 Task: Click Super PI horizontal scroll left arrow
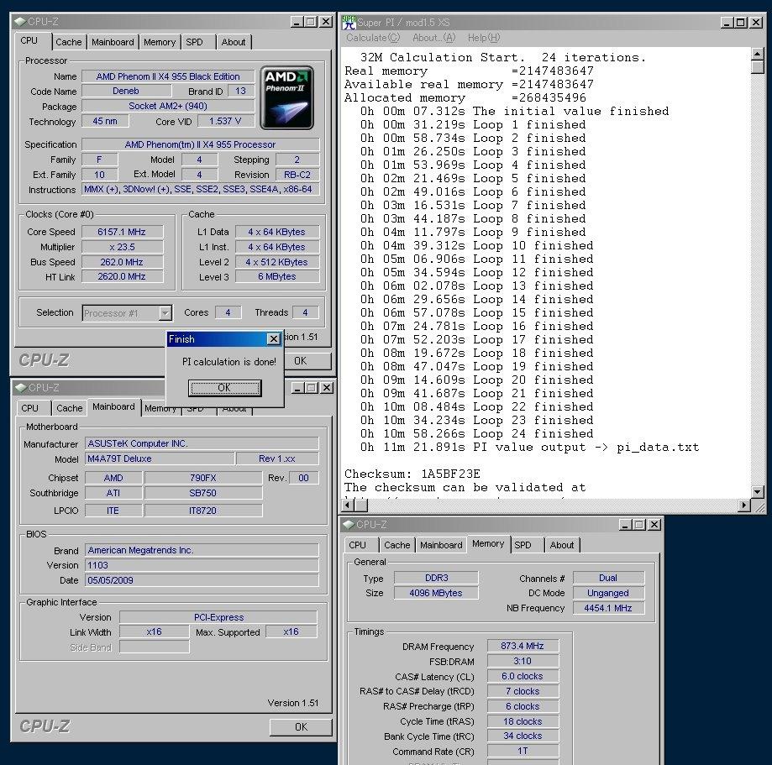point(348,505)
